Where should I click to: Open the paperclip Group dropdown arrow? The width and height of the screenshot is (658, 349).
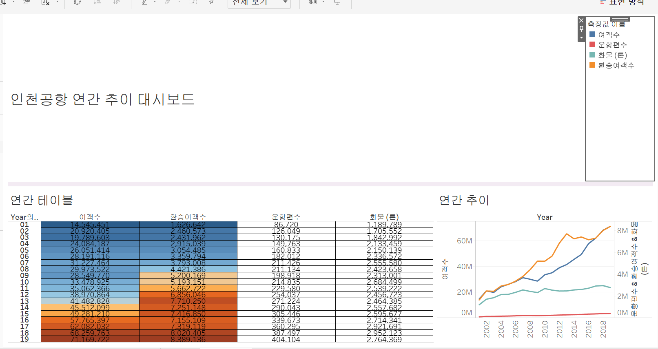[179, 2]
